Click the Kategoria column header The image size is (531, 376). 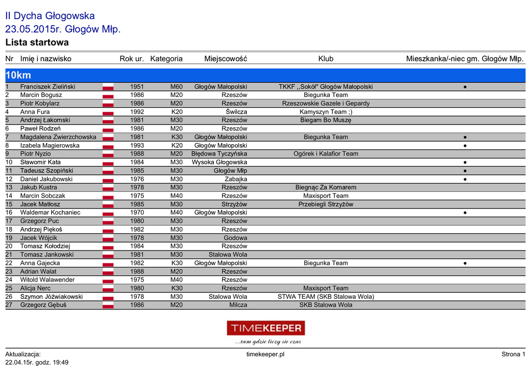[166, 59]
